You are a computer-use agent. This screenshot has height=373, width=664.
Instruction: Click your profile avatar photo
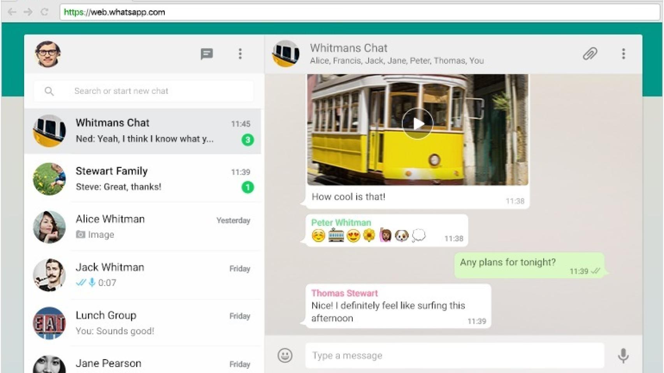tap(48, 54)
